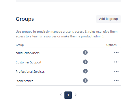Screen dimensions: 135x109
Task: Click info icon for Stonebranch group
Action: click(x=85, y=81)
